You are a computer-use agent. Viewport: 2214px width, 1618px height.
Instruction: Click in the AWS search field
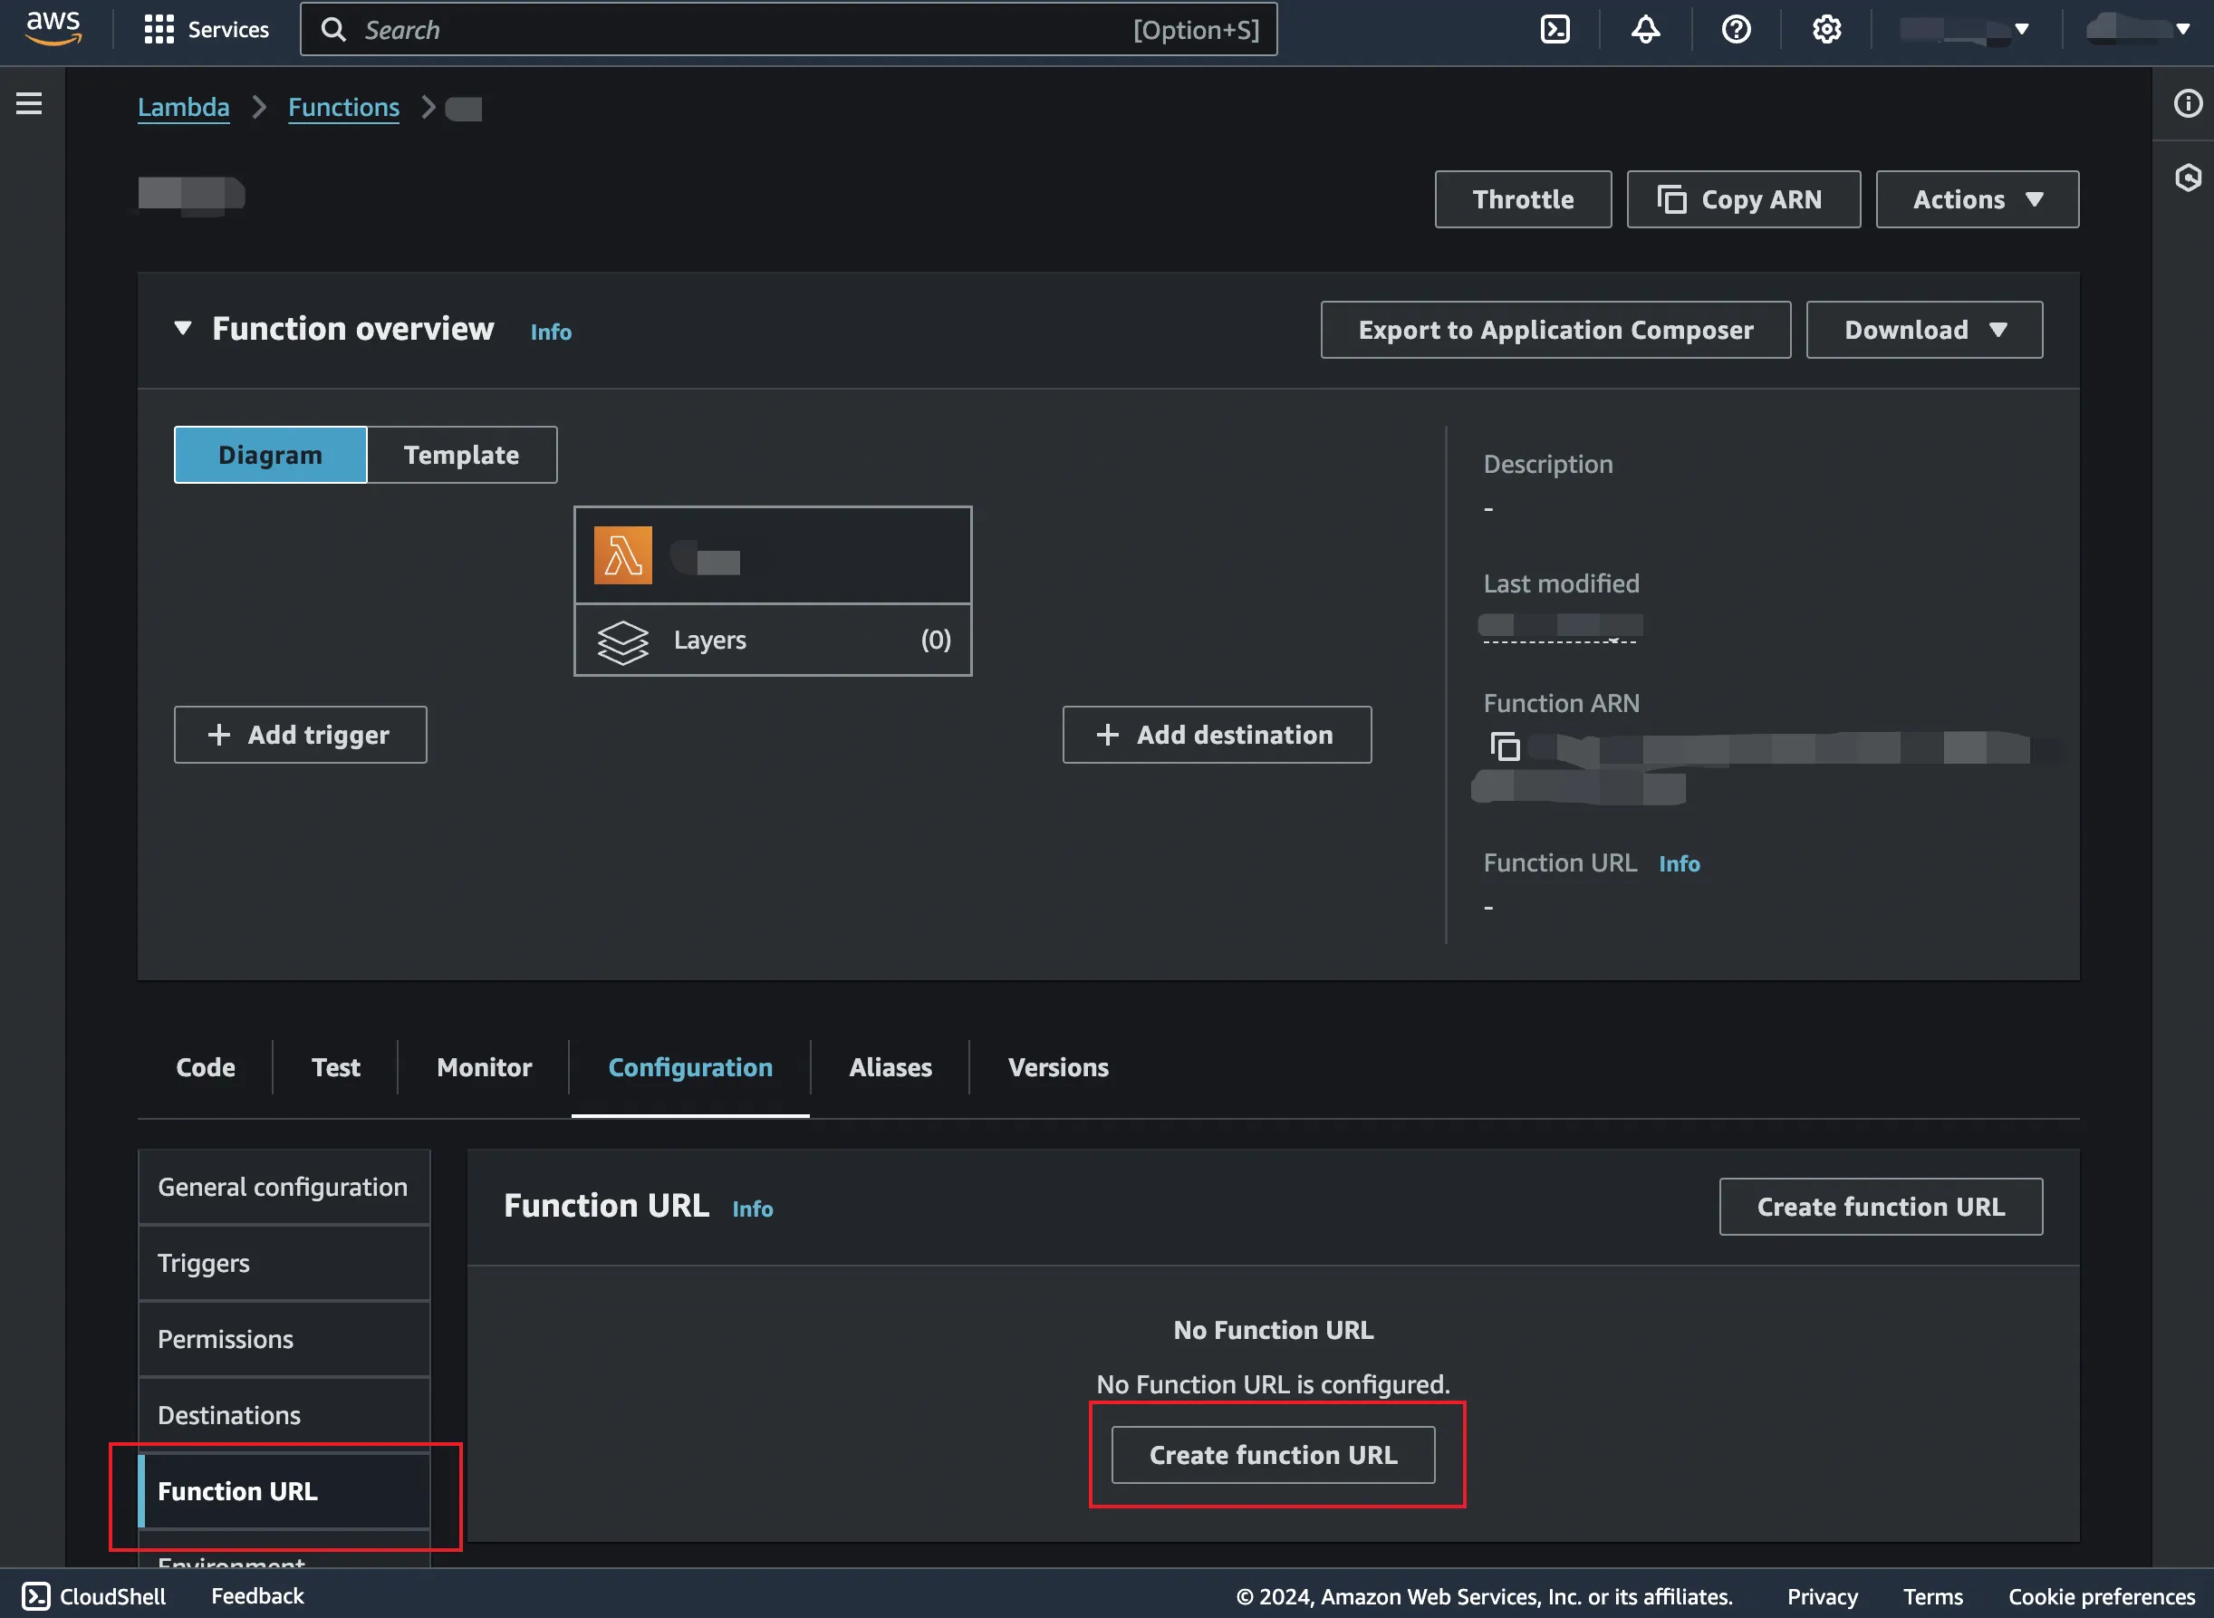(745, 29)
